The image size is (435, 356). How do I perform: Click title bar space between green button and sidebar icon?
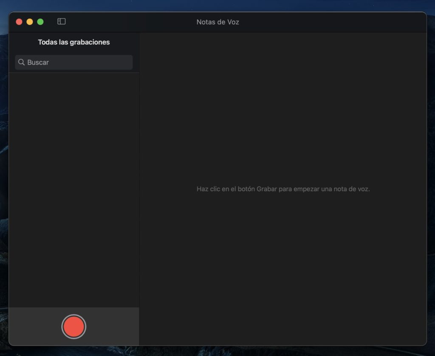click(51, 22)
